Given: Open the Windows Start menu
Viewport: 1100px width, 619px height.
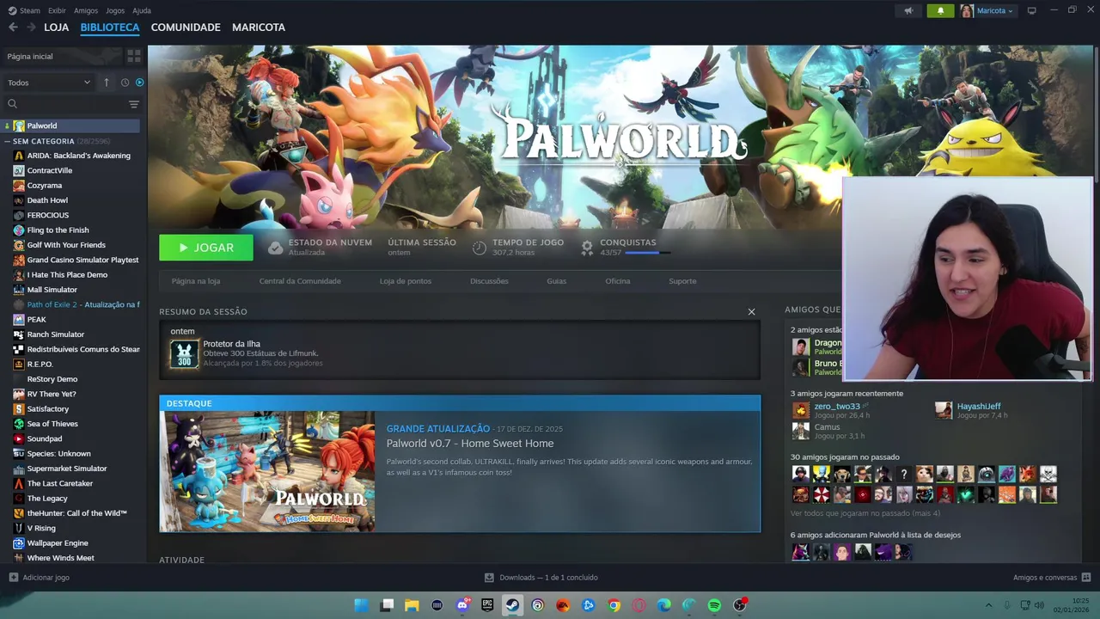Looking at the screenshot, I should (x=361, y=605).
